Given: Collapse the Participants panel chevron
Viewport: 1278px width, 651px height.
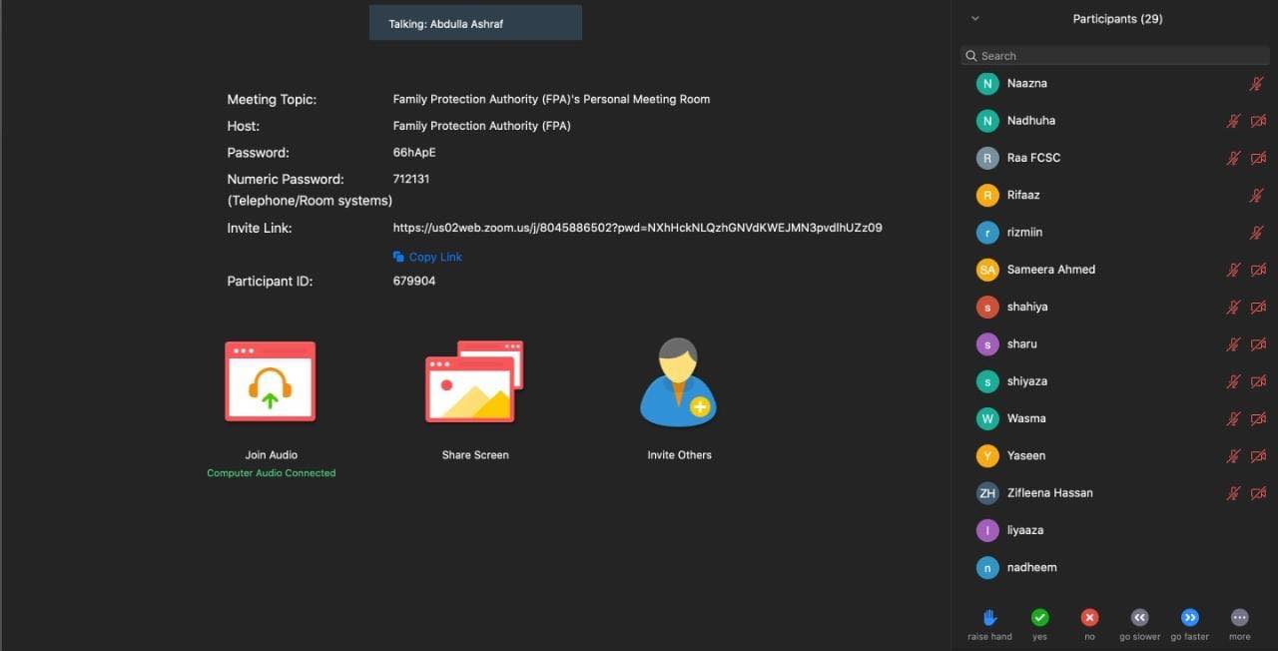Looking at the screenshot, I should point(975,19).
